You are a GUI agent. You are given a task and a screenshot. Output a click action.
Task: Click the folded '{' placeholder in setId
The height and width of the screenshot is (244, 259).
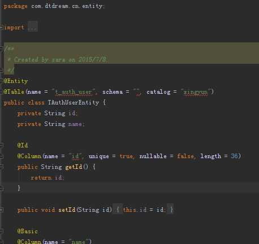(118, 210)
